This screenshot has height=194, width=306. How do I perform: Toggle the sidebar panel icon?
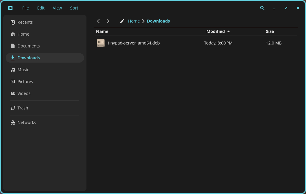pos(10,8)
